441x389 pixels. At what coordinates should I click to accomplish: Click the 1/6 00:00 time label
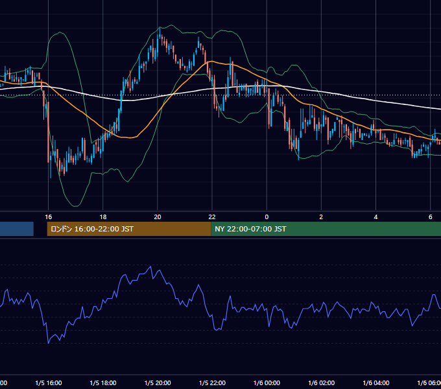tap(267, 383)
